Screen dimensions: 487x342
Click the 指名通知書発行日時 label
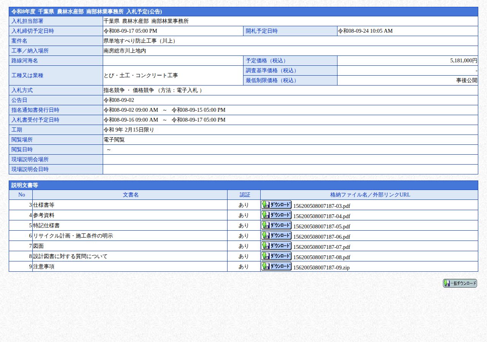(35, 110)
